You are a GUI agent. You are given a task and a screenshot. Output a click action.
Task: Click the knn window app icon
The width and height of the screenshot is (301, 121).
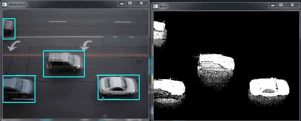click(156, 6)
